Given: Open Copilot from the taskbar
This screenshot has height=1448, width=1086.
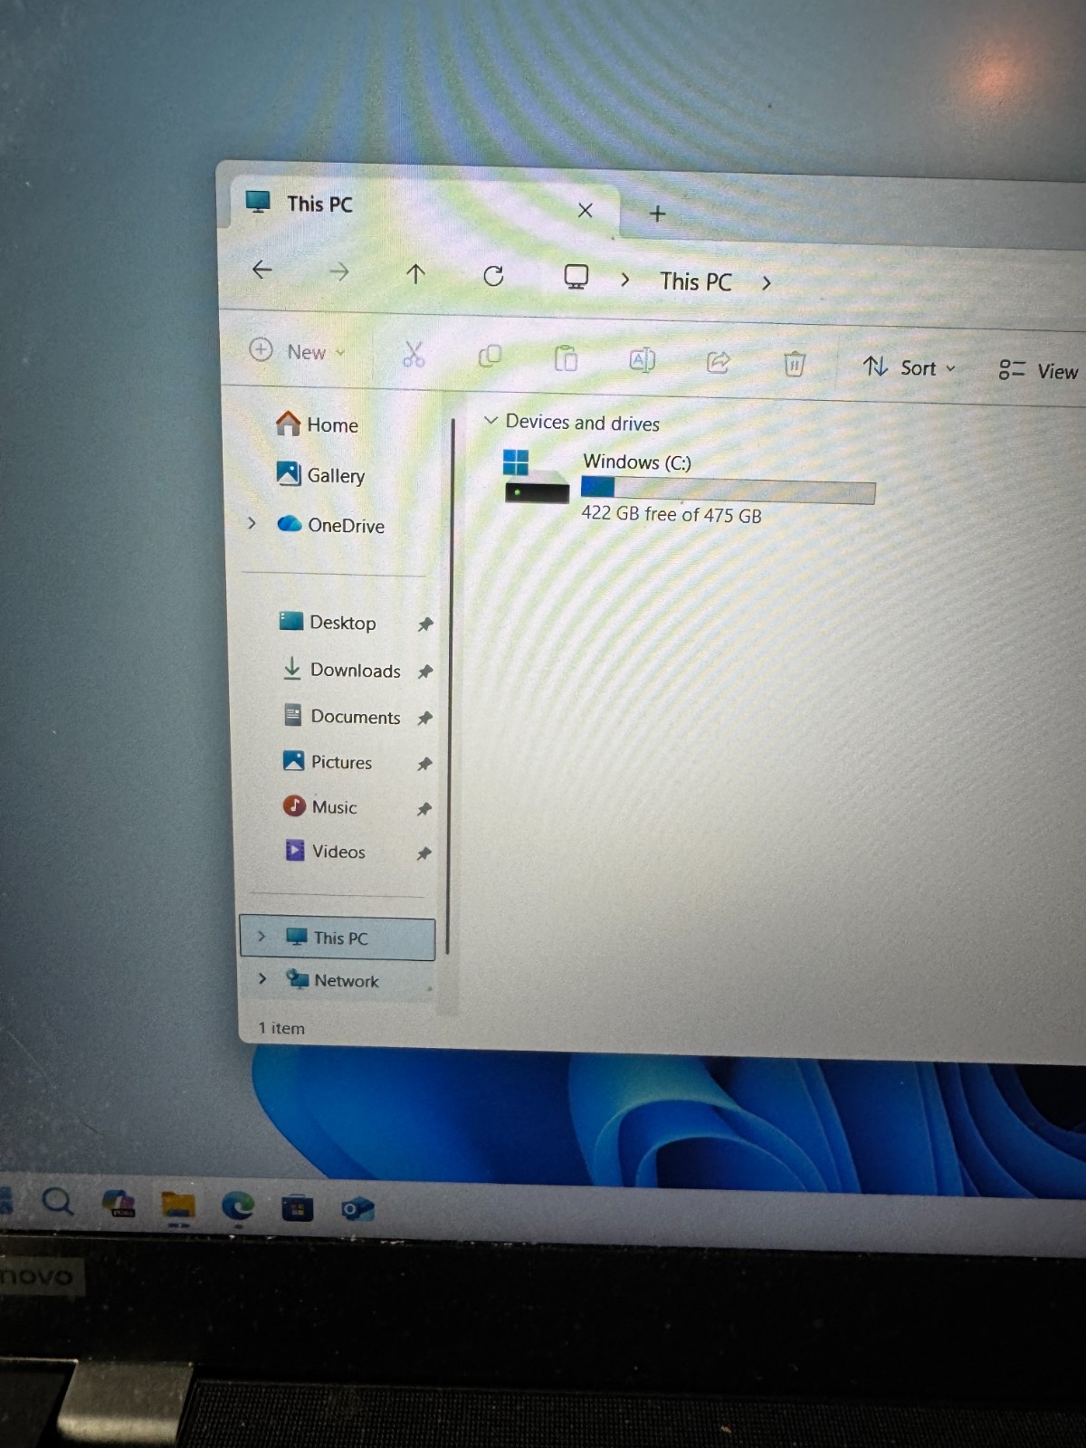Looking at the screenshot, I should click(119, 1204).
